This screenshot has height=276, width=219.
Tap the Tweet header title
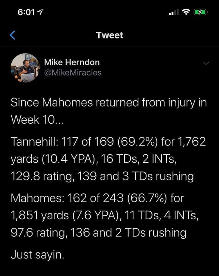pos(110,35)
